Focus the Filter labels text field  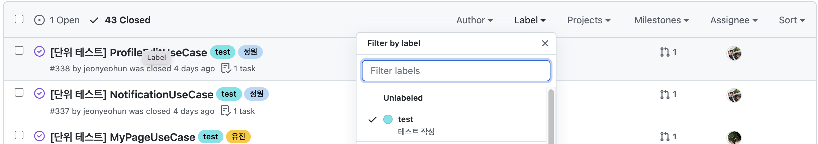(x=456, y=71)
